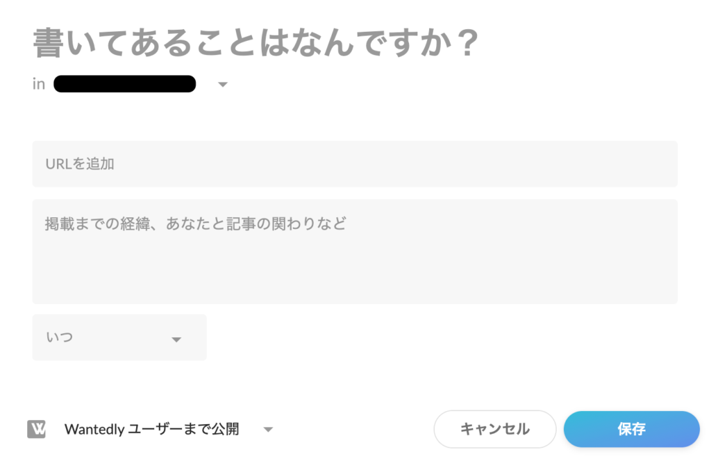Open the いつ date dropdown

click(119, 337)
